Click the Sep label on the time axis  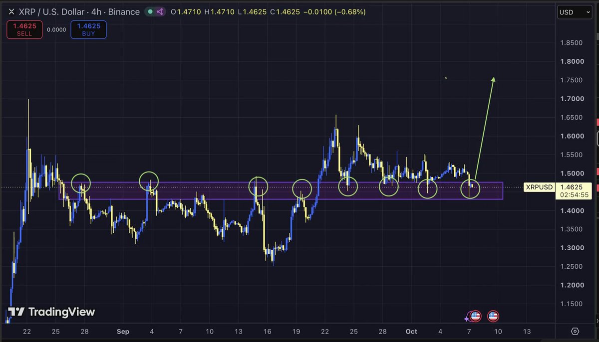[123, 332]
